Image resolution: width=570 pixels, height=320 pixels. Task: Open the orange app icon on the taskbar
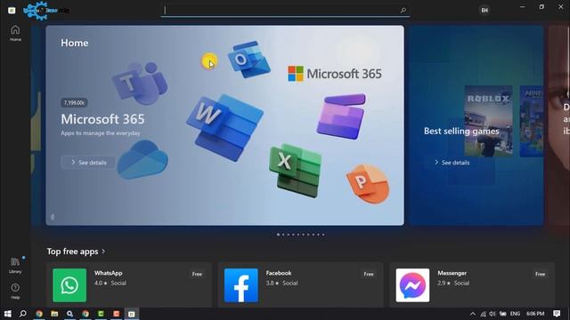(117, 314)
